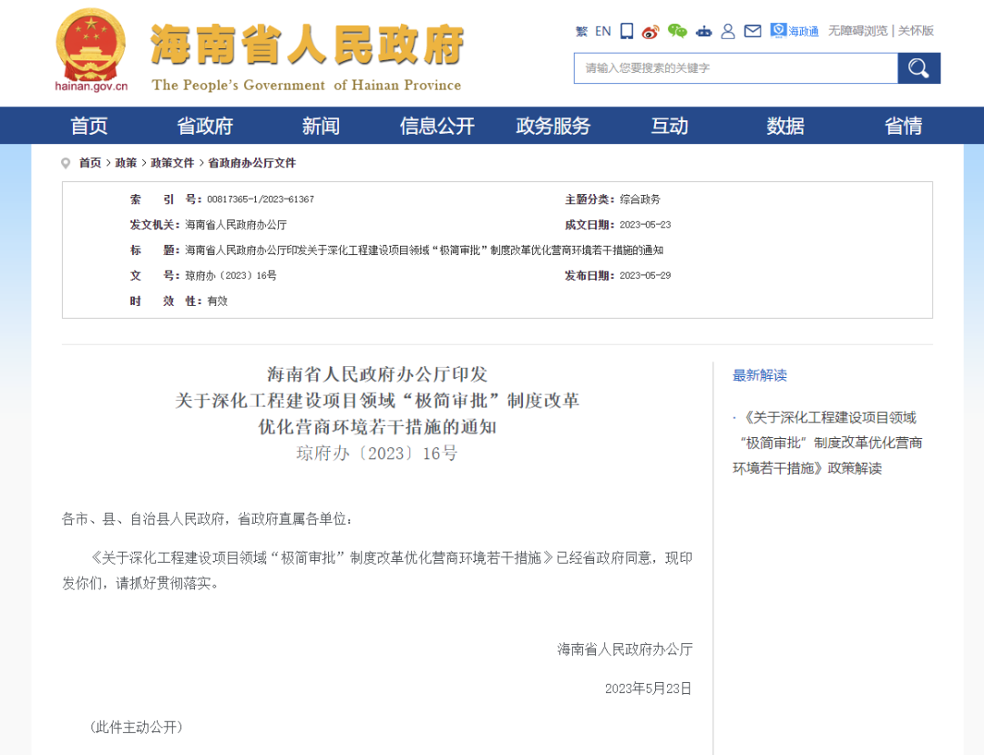Open the 数据 navigation menu
The width and height of the screenshot is (984, 755).
tap(784, 126)
